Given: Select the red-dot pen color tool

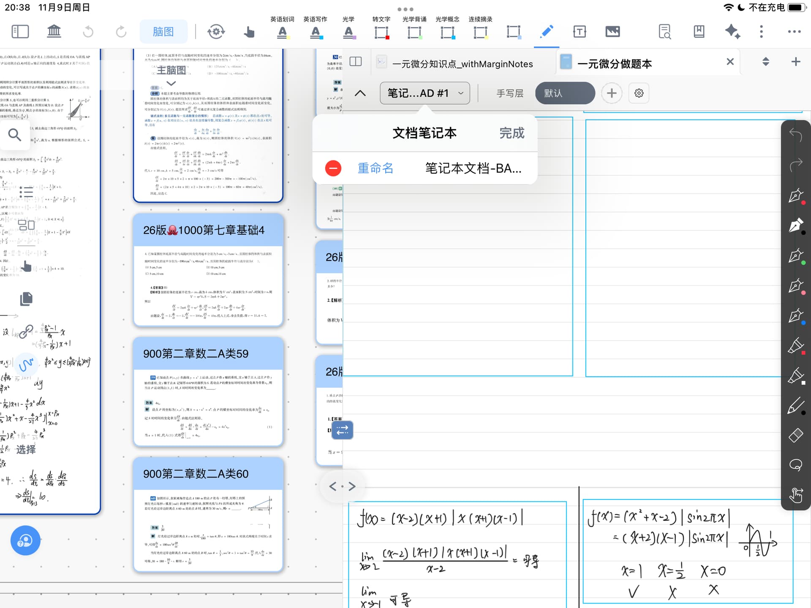Looking at the screenshot, I should 796,196.
